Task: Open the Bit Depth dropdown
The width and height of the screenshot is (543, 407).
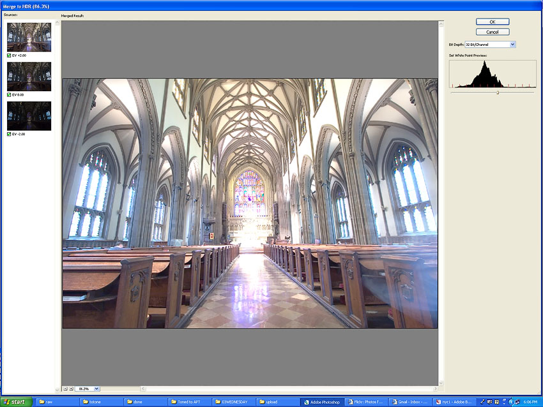Action: click(512, 45)
